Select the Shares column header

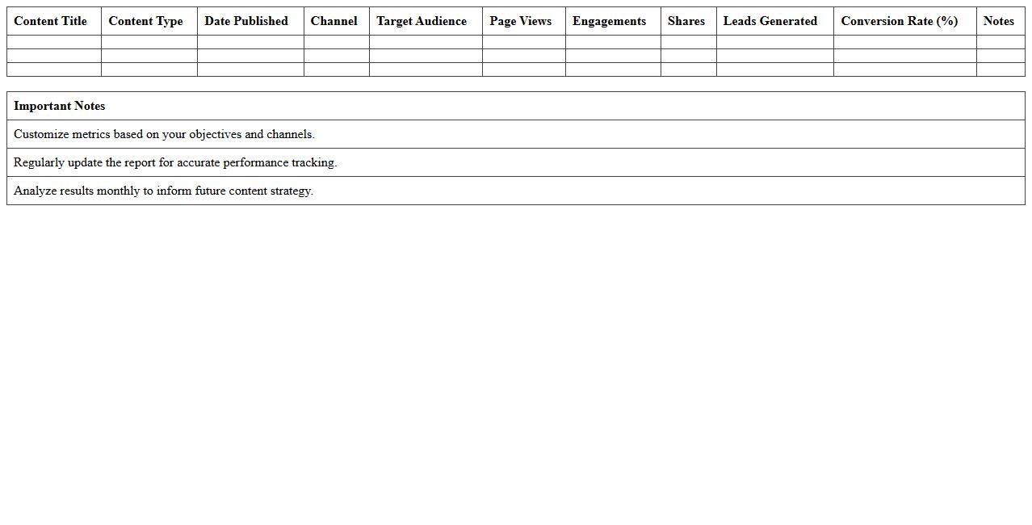[686, 21]
